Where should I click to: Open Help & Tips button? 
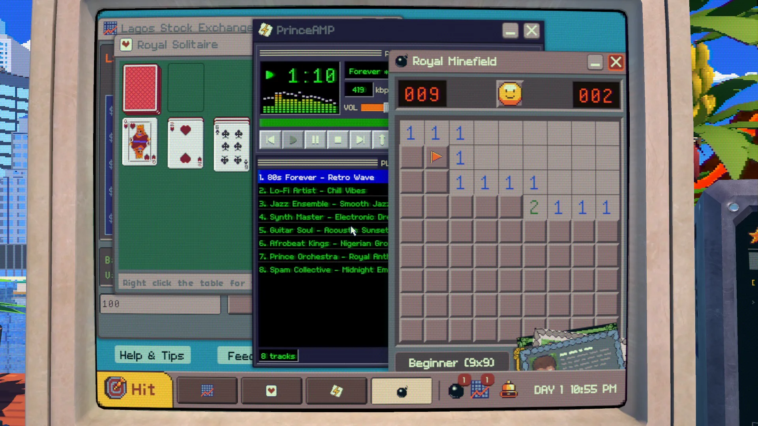click(x=152, y=356)
